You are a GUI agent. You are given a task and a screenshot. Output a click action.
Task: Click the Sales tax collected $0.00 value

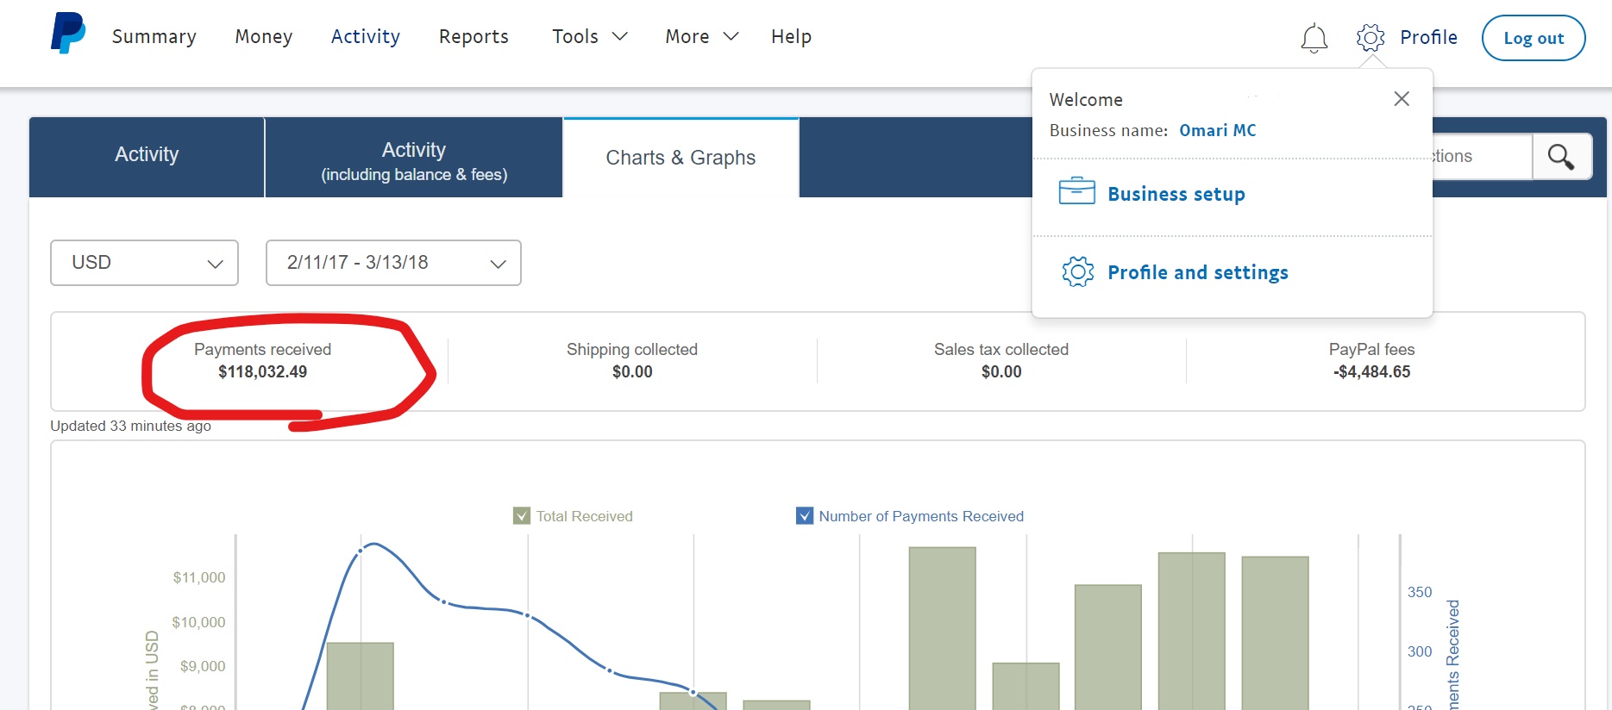click(1001, 371)
